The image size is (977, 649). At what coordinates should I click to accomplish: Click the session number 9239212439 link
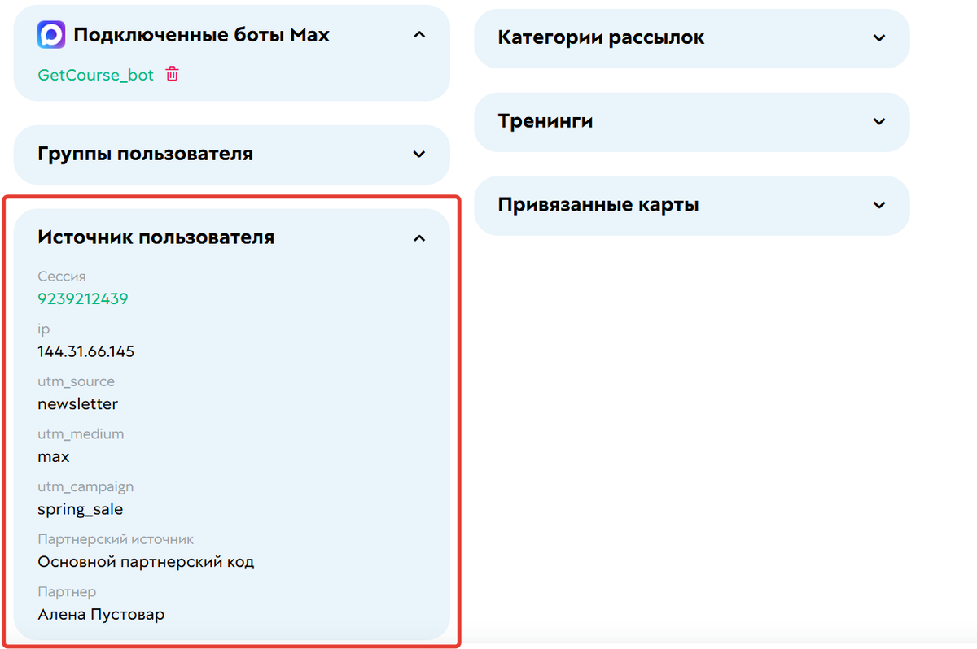pos(82,298)
